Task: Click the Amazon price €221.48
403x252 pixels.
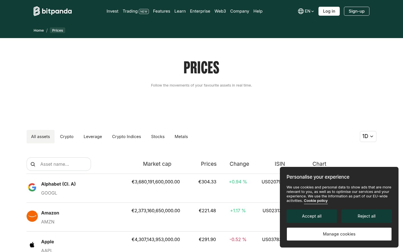Action: click(x=207, y=211)
